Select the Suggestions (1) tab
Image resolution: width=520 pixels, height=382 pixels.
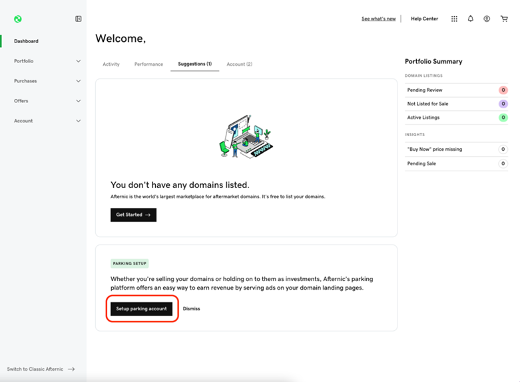tap(194, 64)
